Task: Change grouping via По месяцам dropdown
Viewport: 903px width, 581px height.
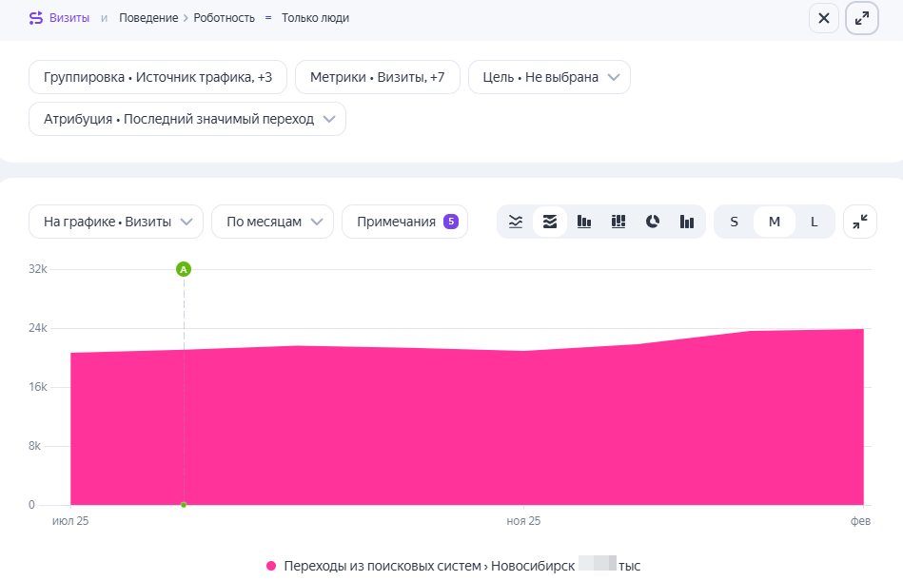Action: pyautogui.click(x=272, y=222)
